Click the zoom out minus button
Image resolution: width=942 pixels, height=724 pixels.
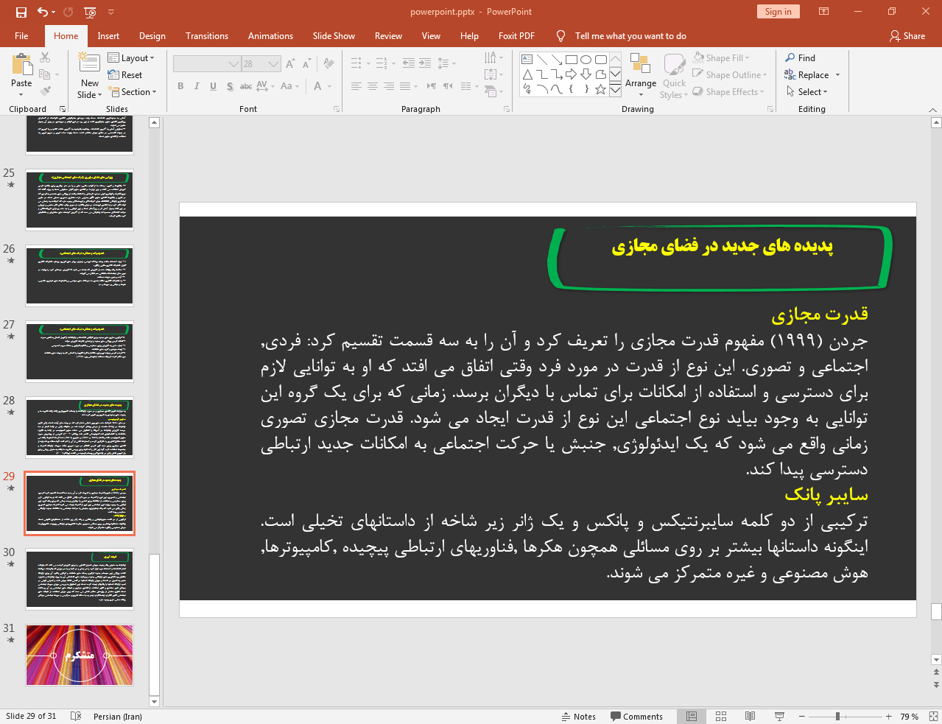[802, 716]
